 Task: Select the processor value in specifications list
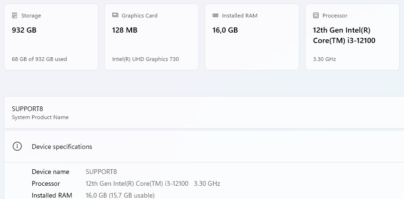point(153,183)
